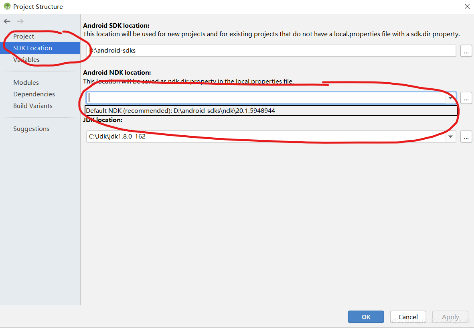Screen dimensions: 474x328
Task: Open Variables in the sidebar
Action: tap(26, 59)
